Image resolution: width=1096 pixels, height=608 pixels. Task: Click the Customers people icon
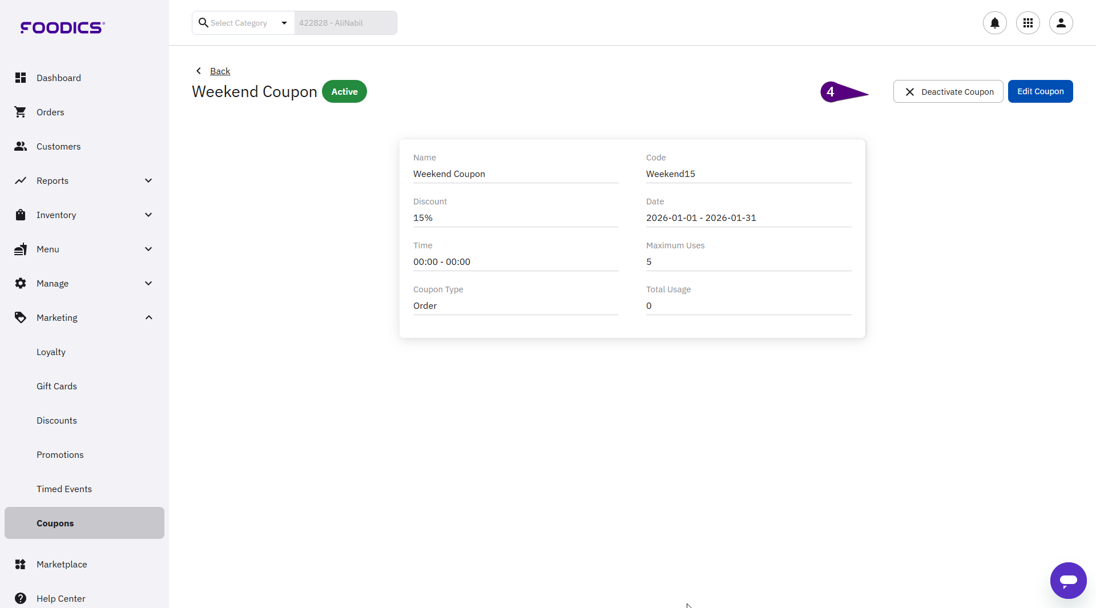coord(21,146)
